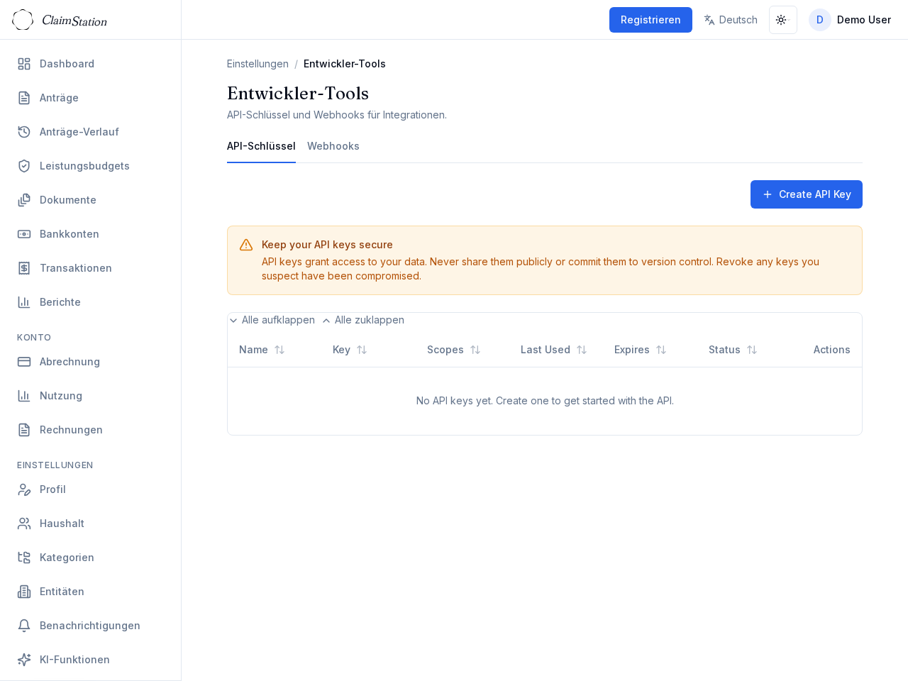This screenshot has height=681, width=908.
Task: Click the KI-Funktionen sparkle icon
Action: pyautogui.click(x=24, y=660)
